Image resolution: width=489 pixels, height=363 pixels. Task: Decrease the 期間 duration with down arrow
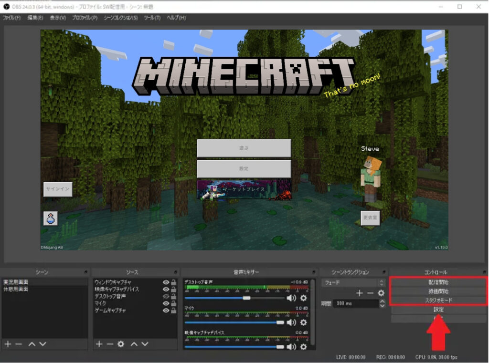[x=383, y=306]
